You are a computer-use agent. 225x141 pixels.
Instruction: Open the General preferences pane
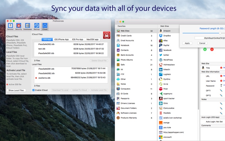pyautogui.click(x=10, y=27)
